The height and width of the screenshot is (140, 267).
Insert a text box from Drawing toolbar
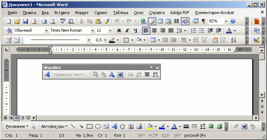(x=106, y=126)
